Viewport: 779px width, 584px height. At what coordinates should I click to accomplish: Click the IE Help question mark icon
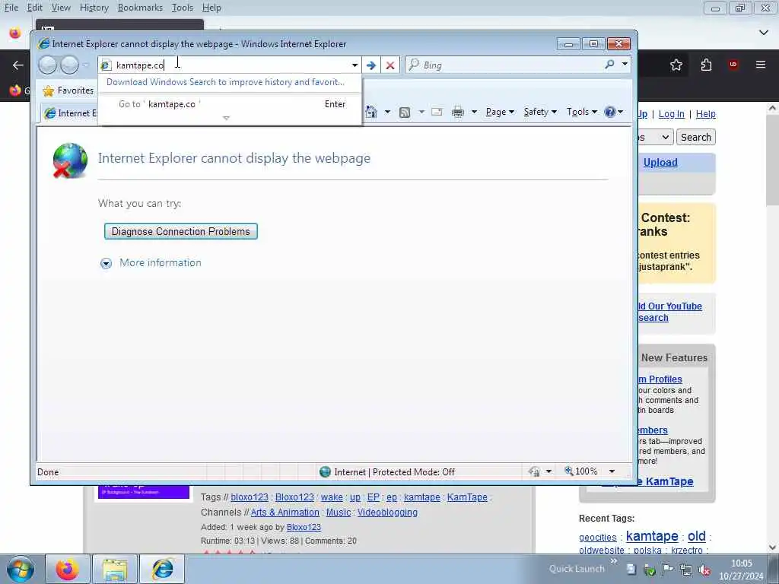tap(609, 112)
